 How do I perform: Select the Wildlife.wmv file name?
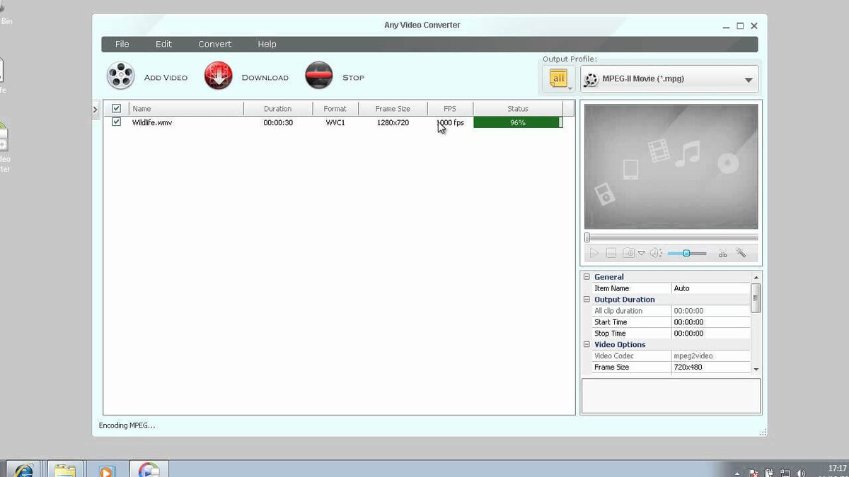pyautogui.click(x=152, y=122)
